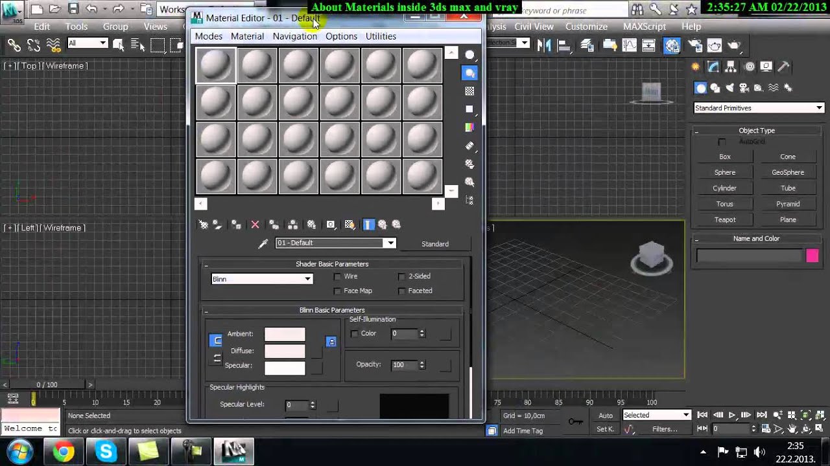This screenshot has width=830, height=466.
Task: Collapse the Object Type rollout
Action: (x=757, y=131)
